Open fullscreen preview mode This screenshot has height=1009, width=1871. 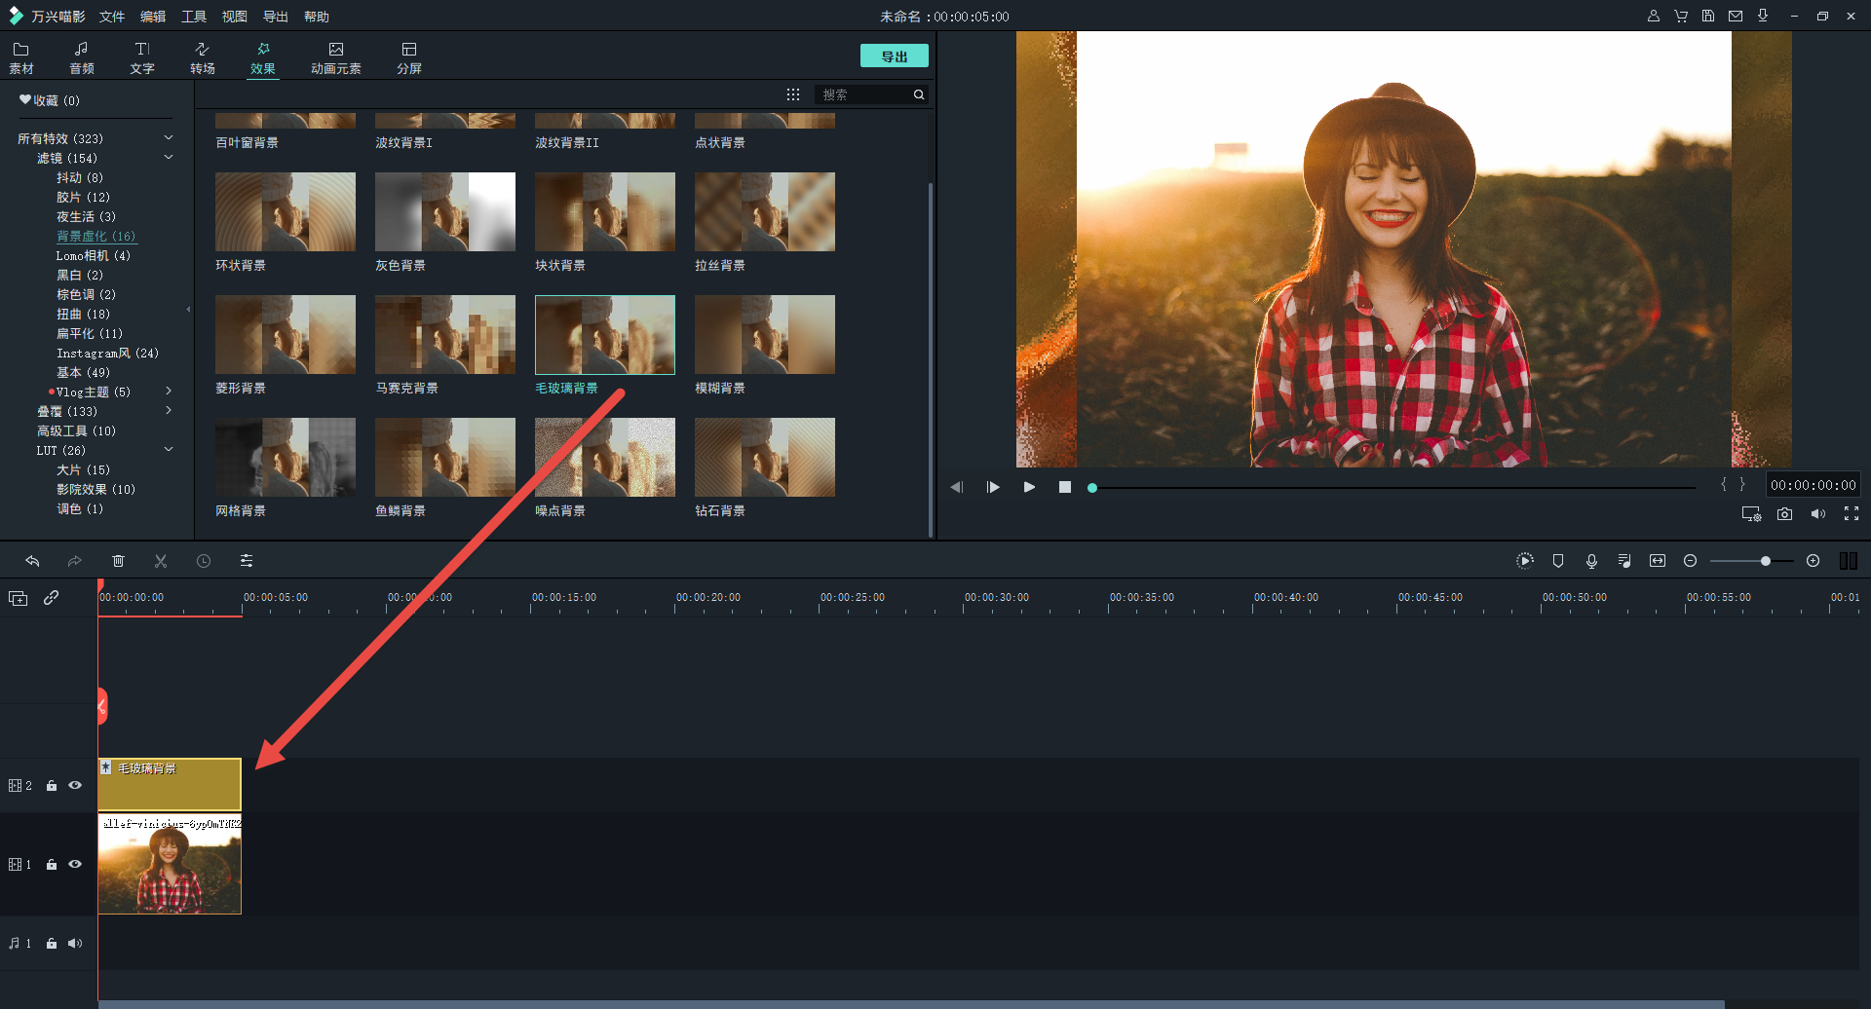1851,514
